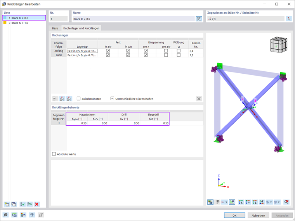Image resolution: width=295 pixels, height=221 pixels.
Task: Click the light blue color square of entry 1
Action: [x=5, y=18]
